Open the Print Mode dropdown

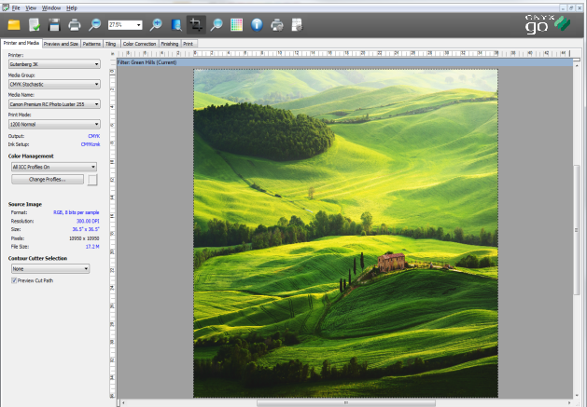55,124
